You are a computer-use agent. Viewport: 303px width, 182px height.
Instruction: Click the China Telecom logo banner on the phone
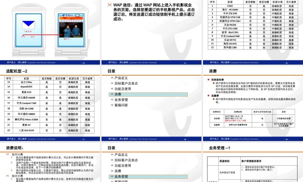coord(71,15)
